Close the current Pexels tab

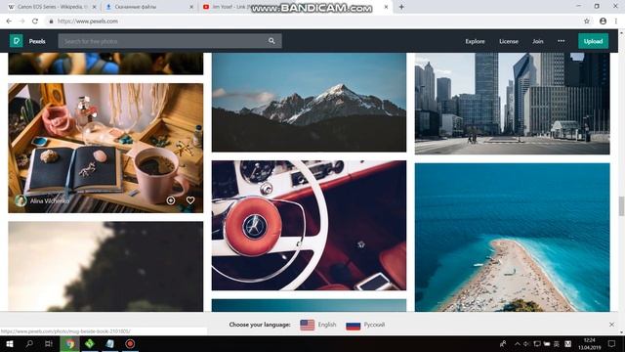point(386,7)
